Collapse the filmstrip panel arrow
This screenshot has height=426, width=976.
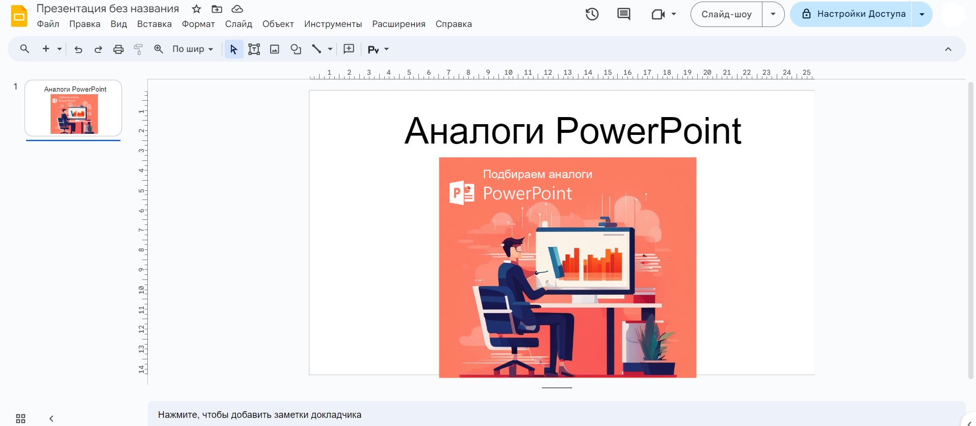51,418
